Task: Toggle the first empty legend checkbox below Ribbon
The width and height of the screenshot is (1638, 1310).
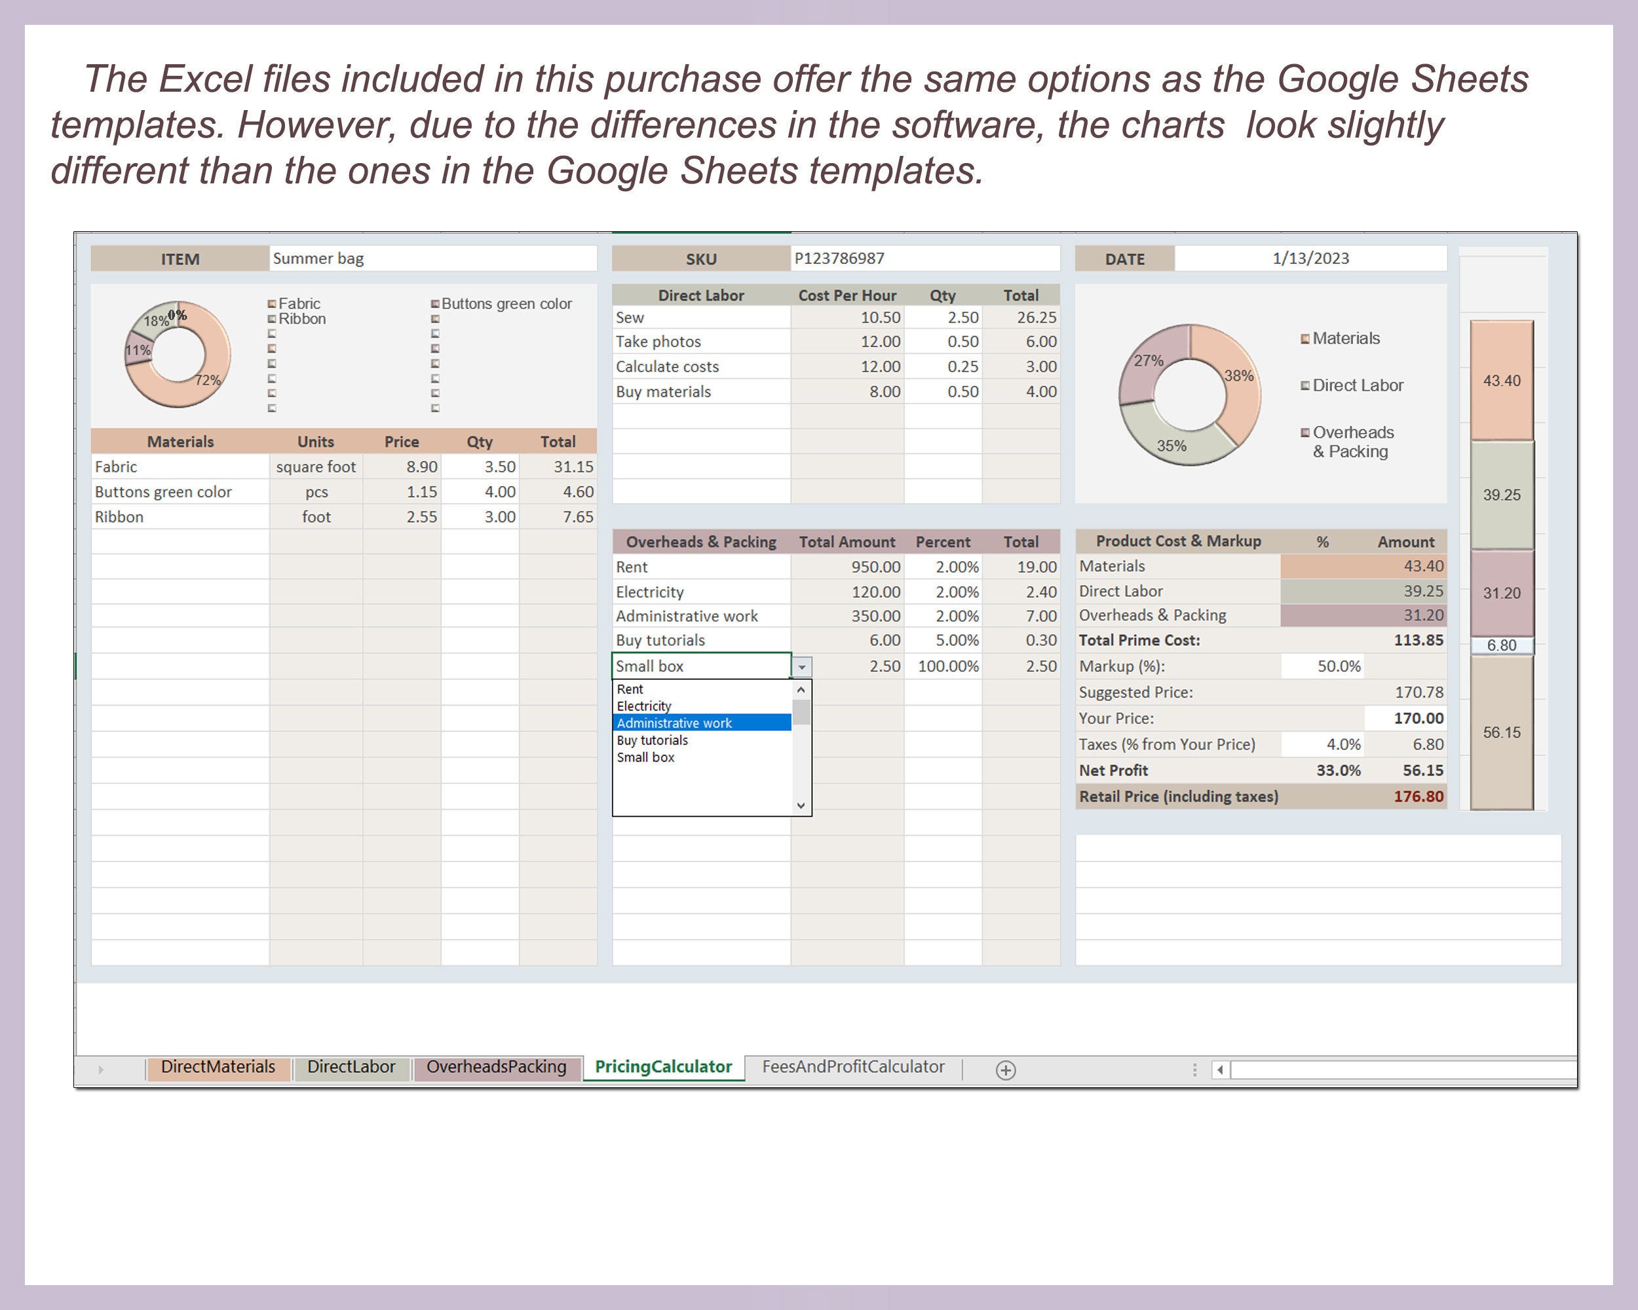Action: tap(271, 334)
